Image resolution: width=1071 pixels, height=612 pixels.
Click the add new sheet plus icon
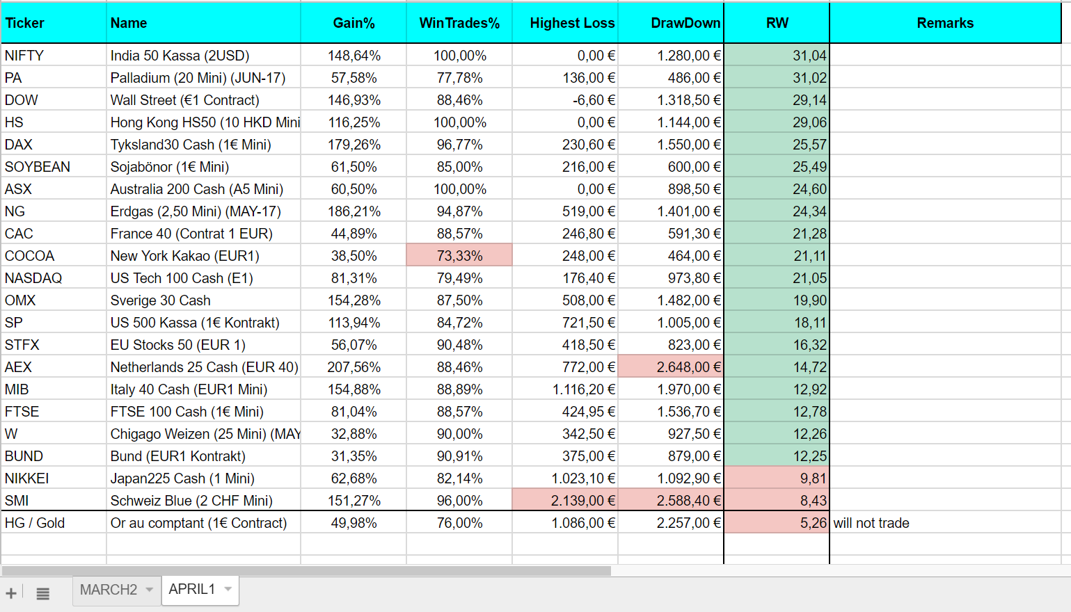coord(11,593)
